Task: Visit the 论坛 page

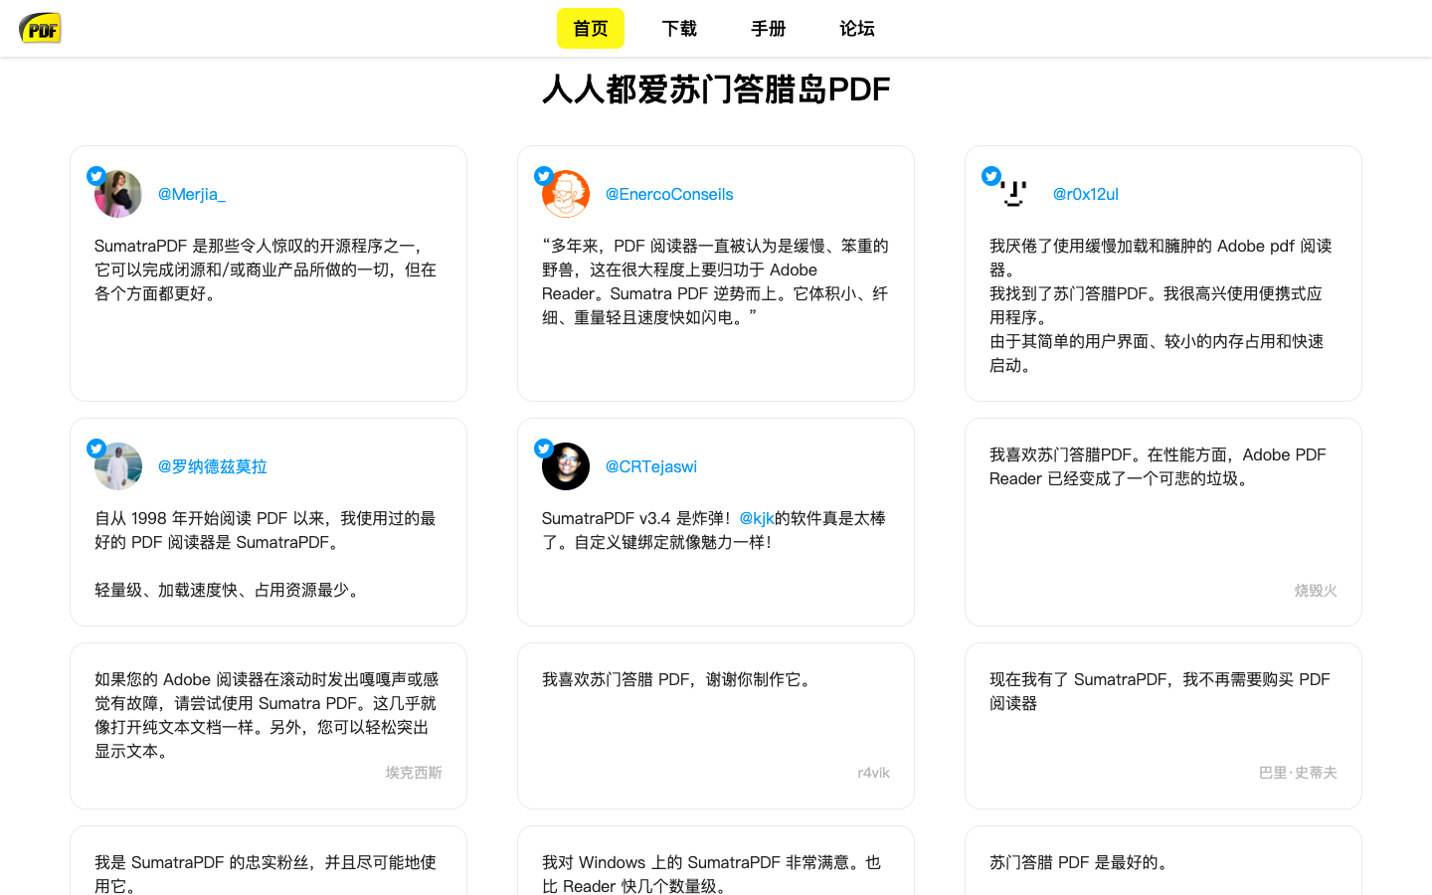Action: (856, 29)
